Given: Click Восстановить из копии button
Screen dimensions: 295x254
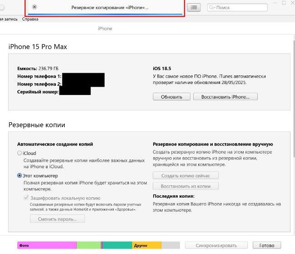Looking at the screenshot, I should [x=186, y=186].
